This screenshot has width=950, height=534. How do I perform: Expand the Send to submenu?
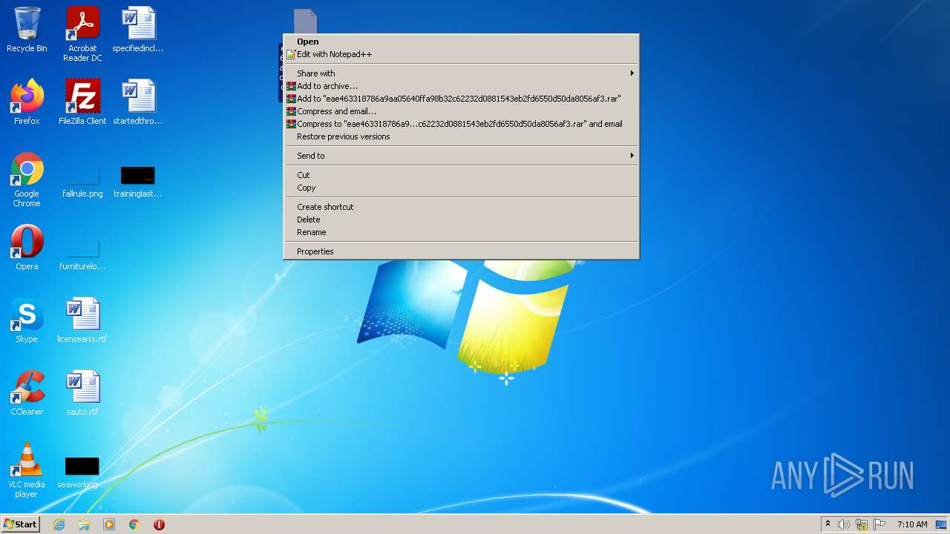(461, 156)
